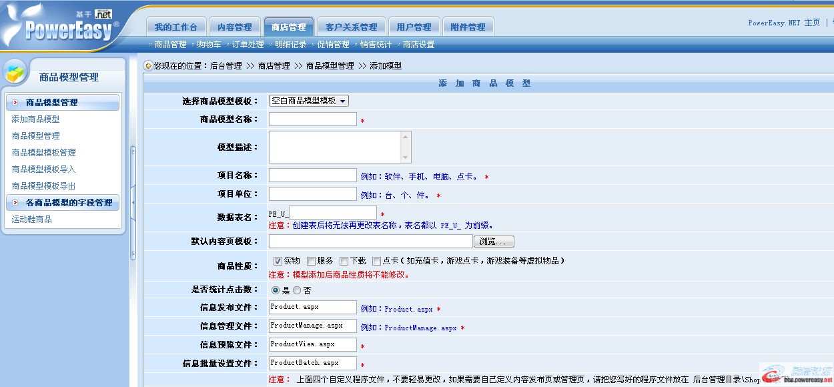Click the bullet icon before 商店设置 submenu item
This screenshot has width=834, height=387.
coord(398,45)
